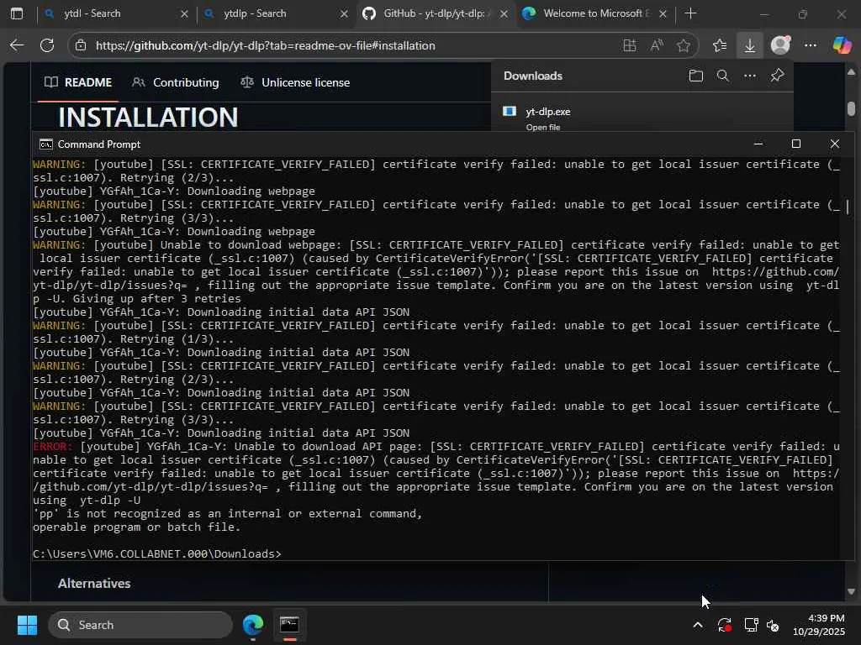The image size is (861, 645).
Task: Click the yt-dlp.exe file icon in Downloads
Action: pyautogui.click(x=510, y=112)
